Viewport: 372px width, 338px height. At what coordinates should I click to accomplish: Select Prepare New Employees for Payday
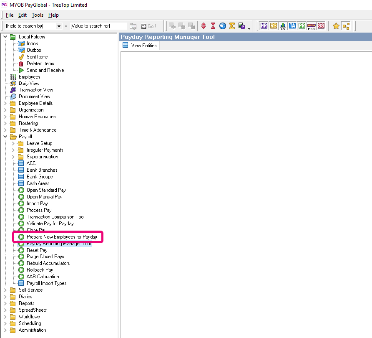(x=62, y=237)
